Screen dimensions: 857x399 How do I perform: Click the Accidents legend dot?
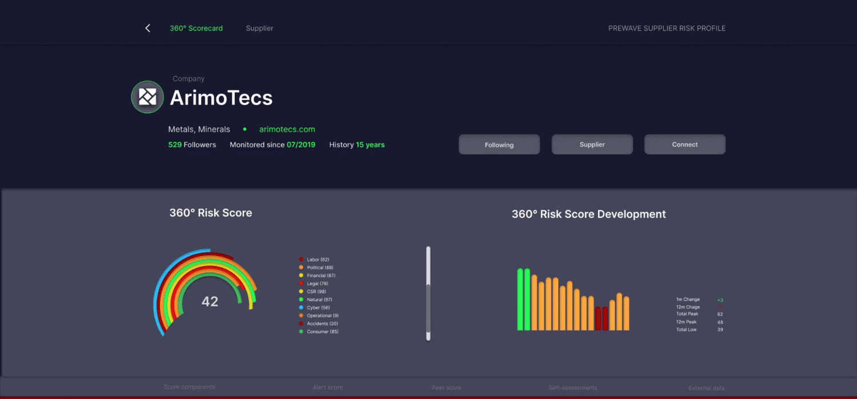[x=301, y=324]
